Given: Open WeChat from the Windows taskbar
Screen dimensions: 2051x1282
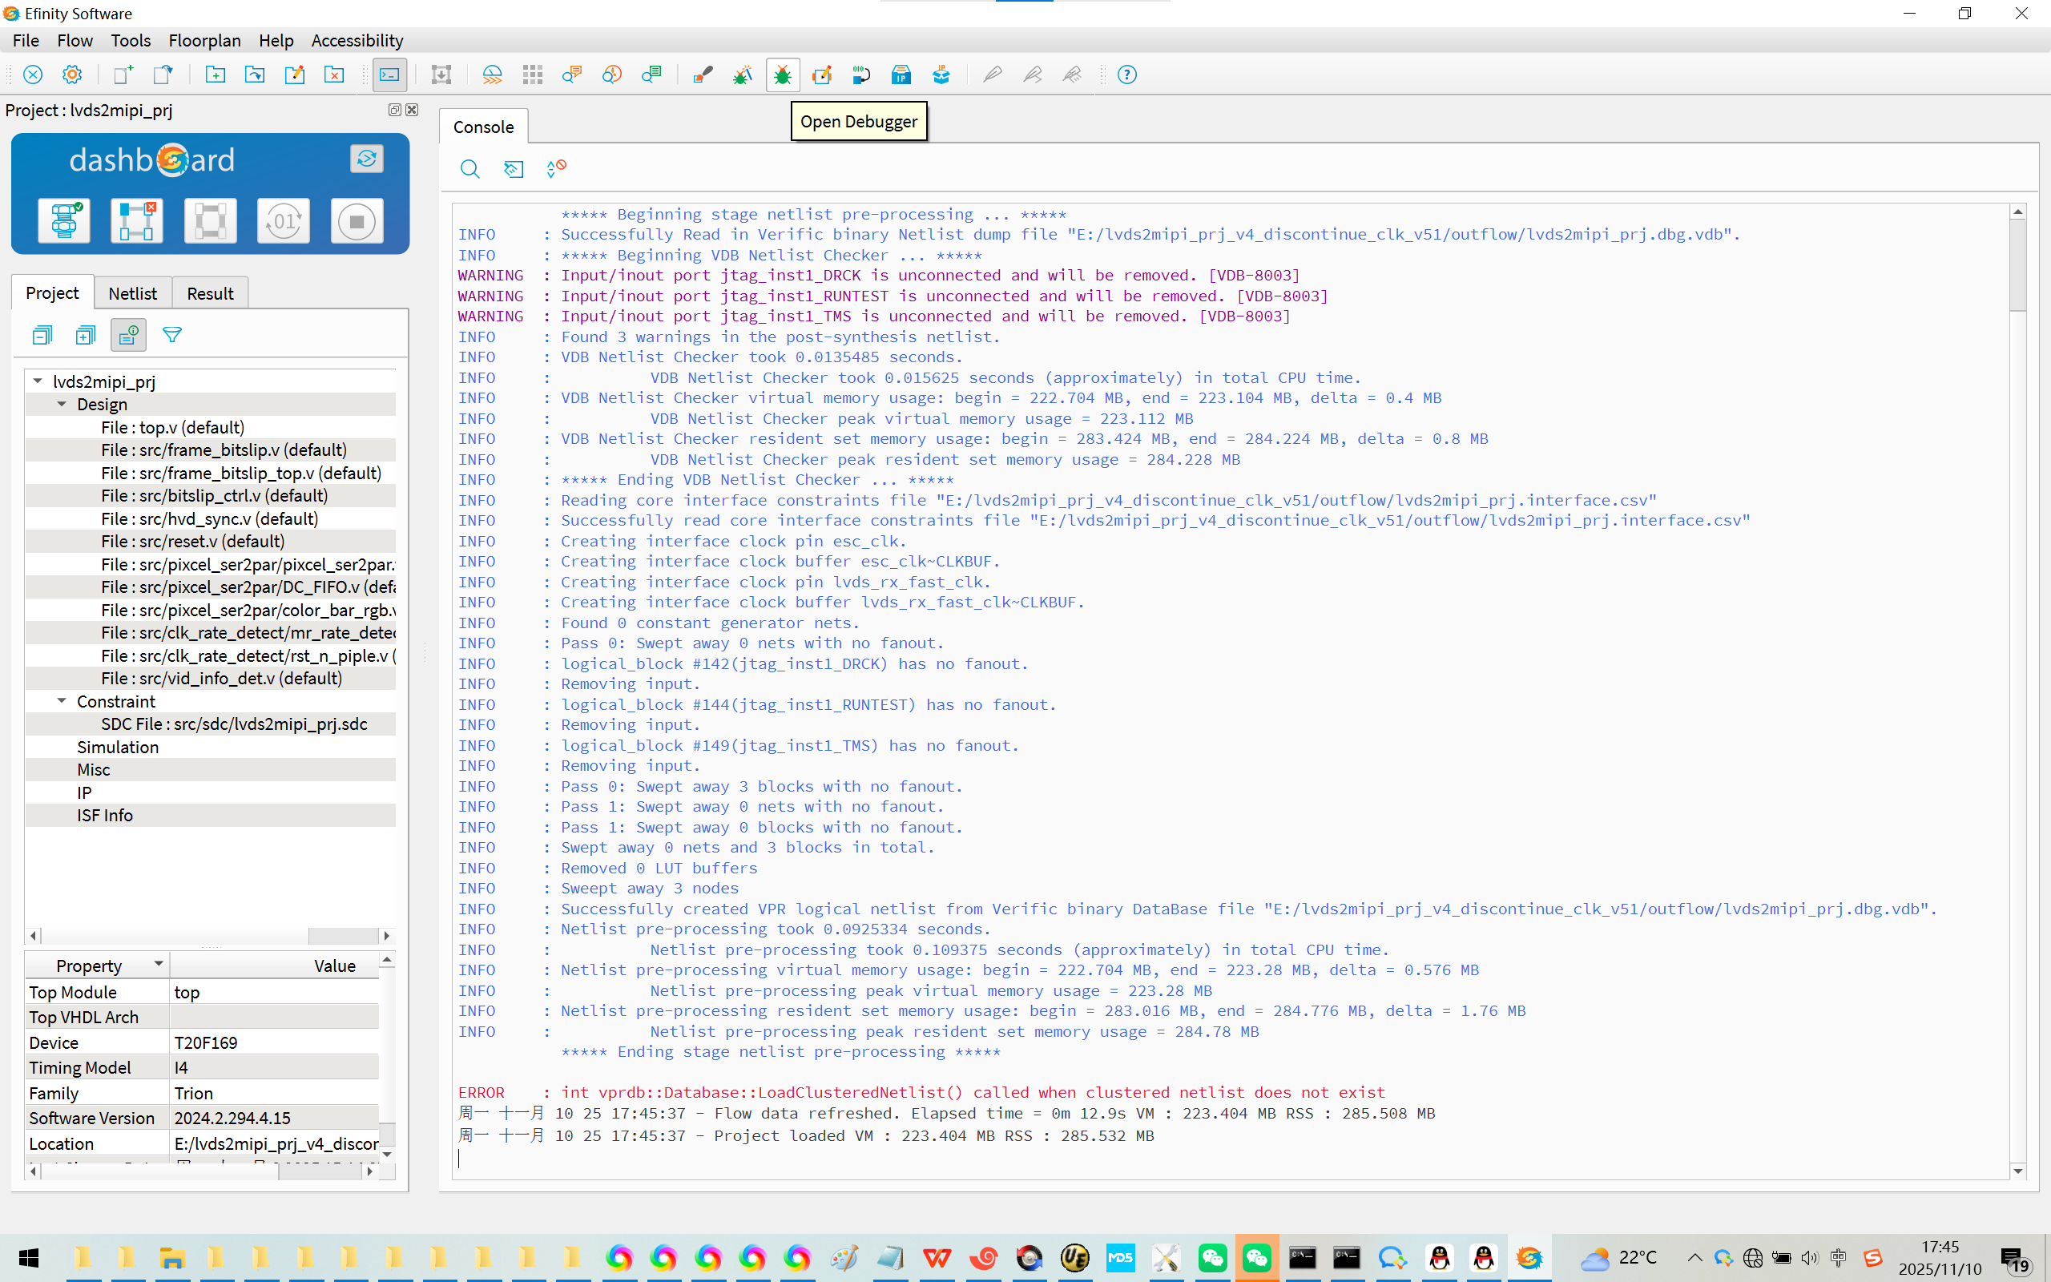Looking at the screenshot, I should pos(1212,1257).
